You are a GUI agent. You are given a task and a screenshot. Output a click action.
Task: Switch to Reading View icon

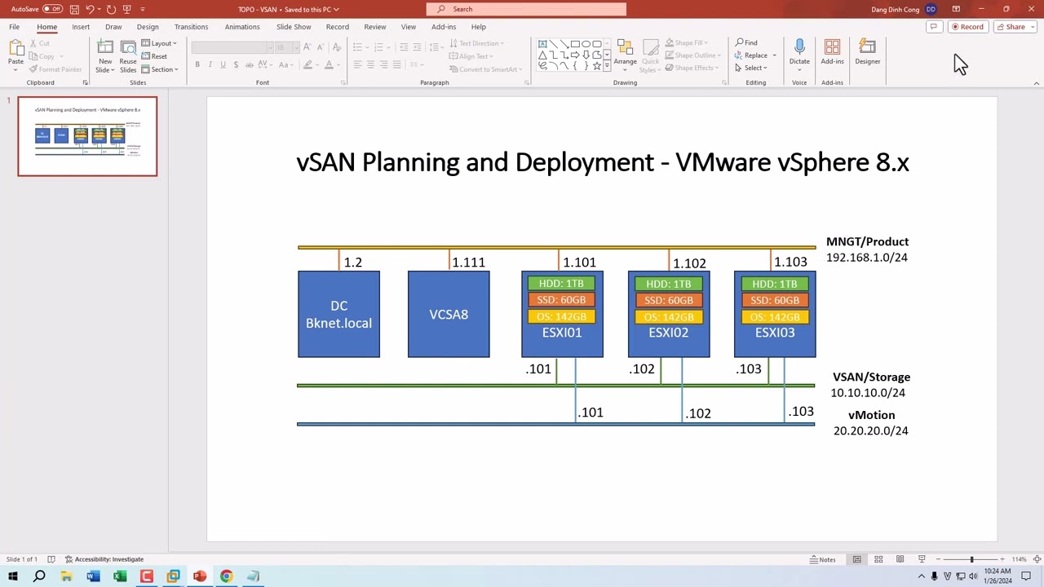click(900, 559)
